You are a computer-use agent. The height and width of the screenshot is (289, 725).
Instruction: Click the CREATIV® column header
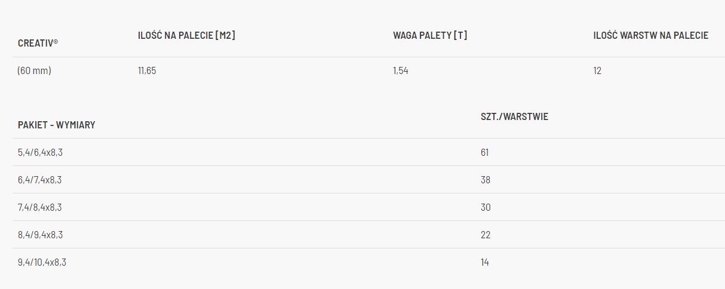click(x=38, y=43)
